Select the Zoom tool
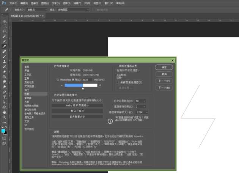This screenshot has width=239, height=173. [x=4, y=118]
